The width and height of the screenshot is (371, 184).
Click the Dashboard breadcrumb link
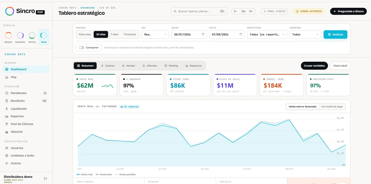click(x=88, y=8)
